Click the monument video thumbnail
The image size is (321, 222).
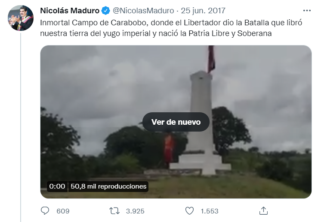click(x=176, y=122)
